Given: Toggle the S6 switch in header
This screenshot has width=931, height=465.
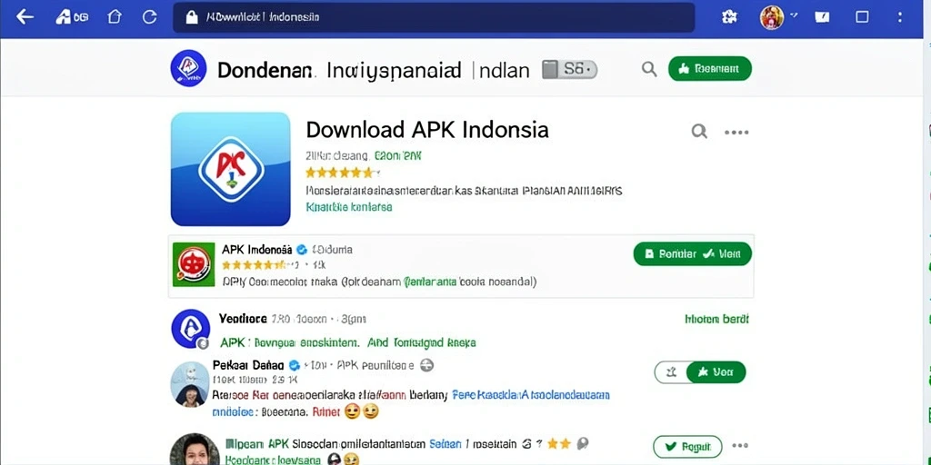Looking at the screenshot, I should pos(569,69).
